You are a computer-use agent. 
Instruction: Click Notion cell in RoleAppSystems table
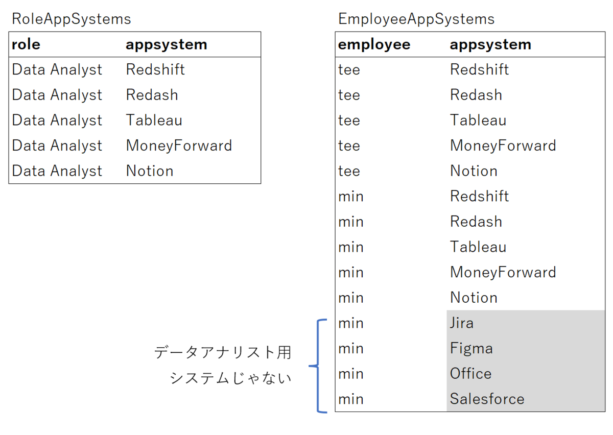coord(150,171)
